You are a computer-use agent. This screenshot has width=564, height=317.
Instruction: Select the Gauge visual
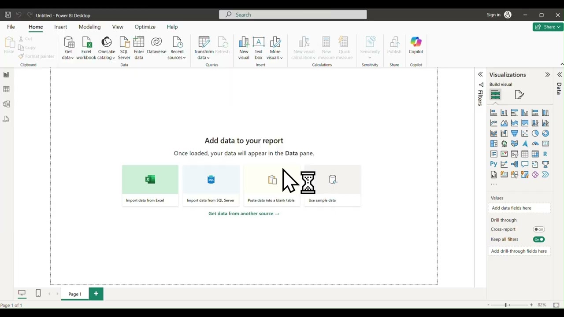tap(535, 144)
